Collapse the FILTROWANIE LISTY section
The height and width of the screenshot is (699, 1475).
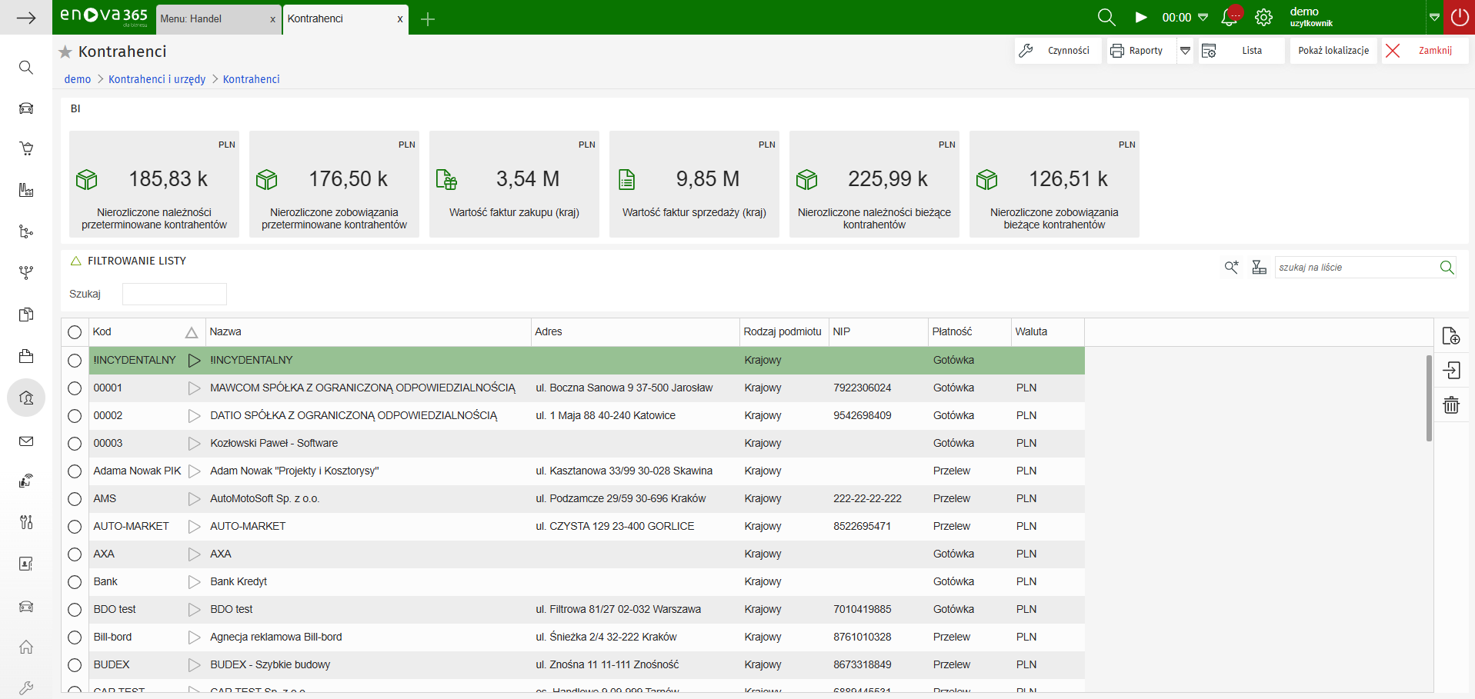(76, 261)
